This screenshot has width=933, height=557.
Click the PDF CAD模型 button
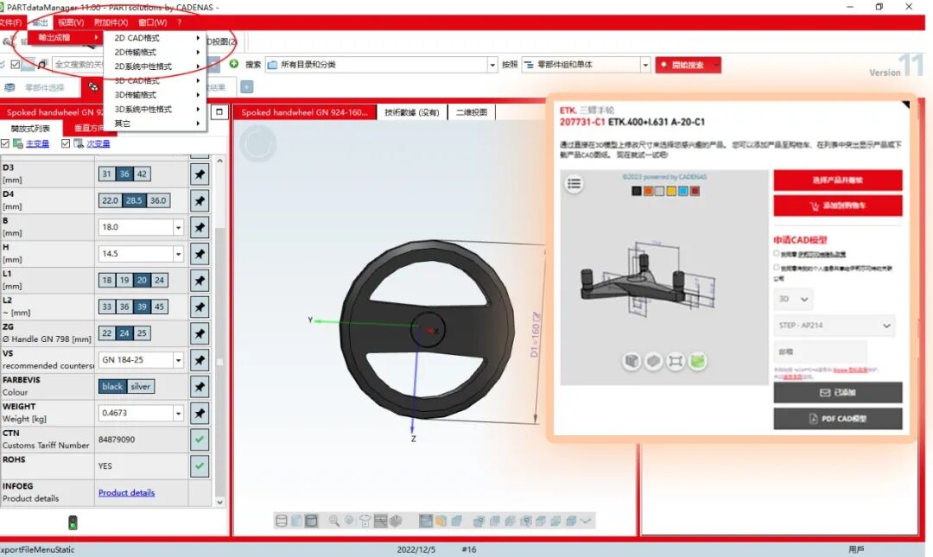[838, 418]
